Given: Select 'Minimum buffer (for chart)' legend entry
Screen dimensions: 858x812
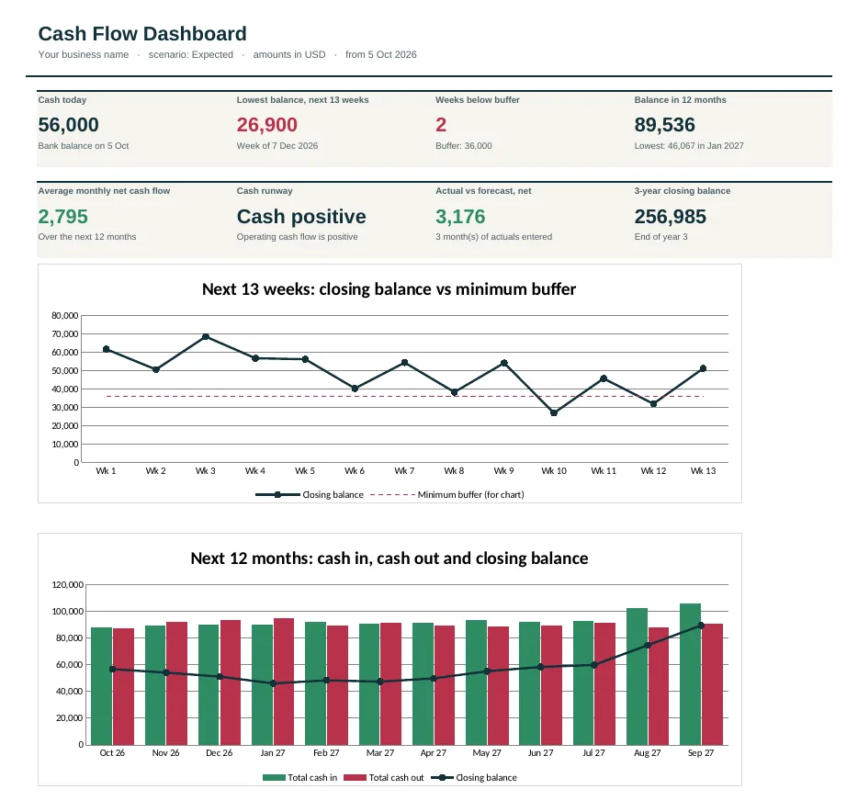Looking at the screenshot, I should 447,495.
